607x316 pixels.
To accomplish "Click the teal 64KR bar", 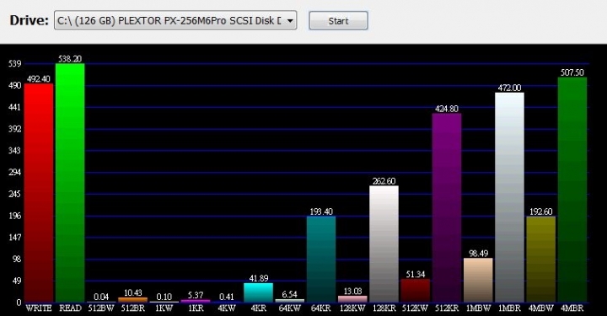I will pyautogui.click(x=321, y=260).
